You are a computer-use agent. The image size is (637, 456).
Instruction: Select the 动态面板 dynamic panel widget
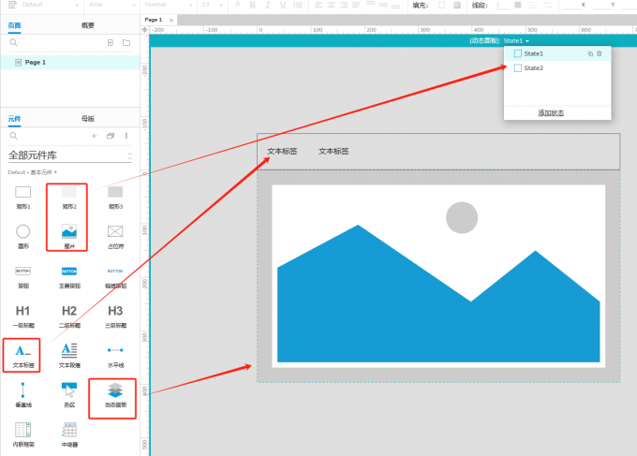click(114, 394)
